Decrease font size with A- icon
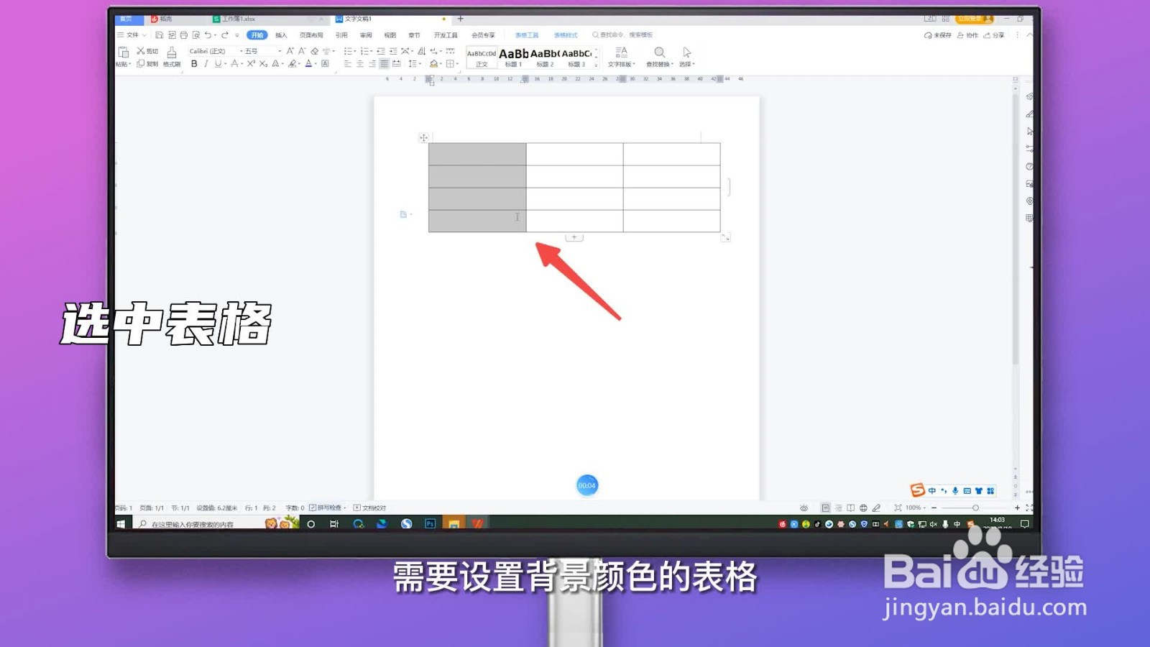 point(302,51)
